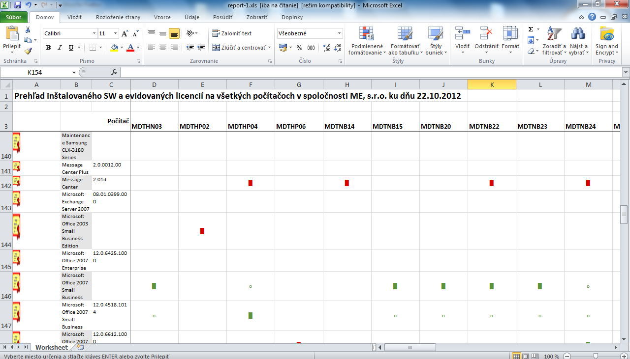Apply the yellow fill color

[x=114, y=48]
